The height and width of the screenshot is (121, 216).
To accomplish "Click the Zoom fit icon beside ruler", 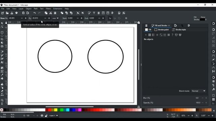I will click(x=139, y=23).
